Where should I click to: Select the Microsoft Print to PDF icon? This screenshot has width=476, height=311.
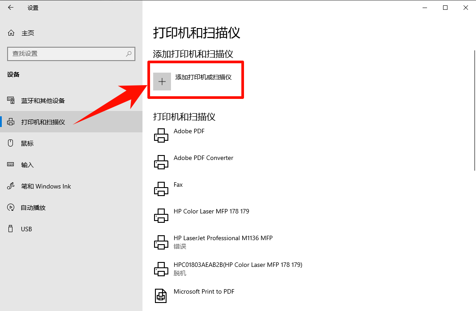[161, 295]
